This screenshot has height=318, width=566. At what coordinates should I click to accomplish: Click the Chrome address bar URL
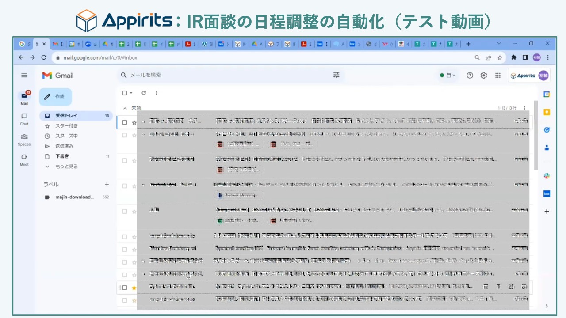[x=100, y=57]
